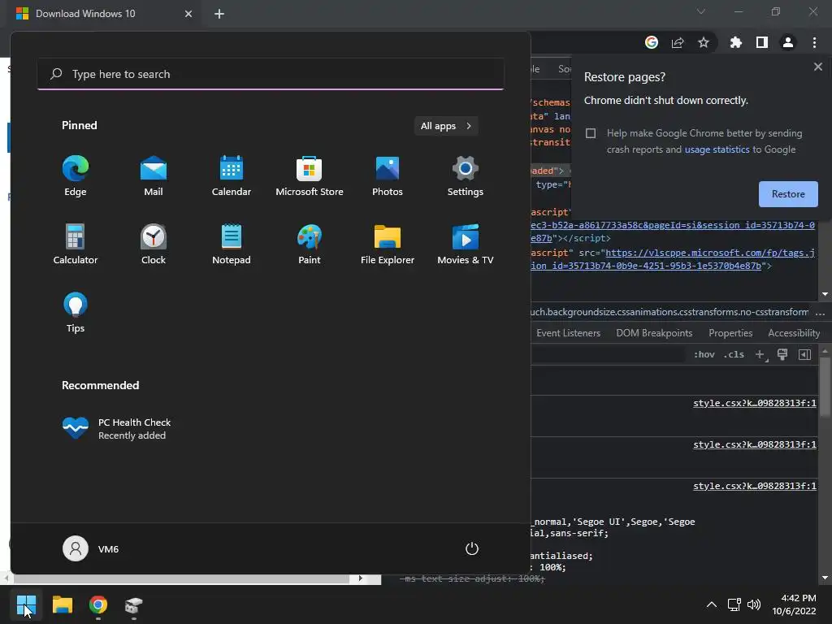Close the Download Windows 10 tab

188,14
